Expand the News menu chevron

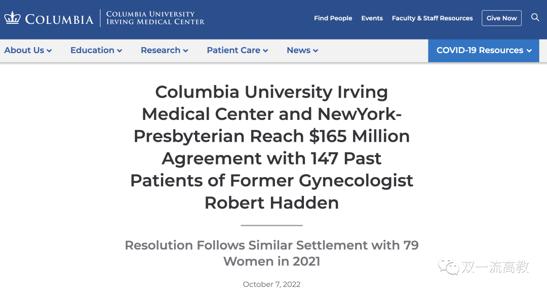pos(316,51)
